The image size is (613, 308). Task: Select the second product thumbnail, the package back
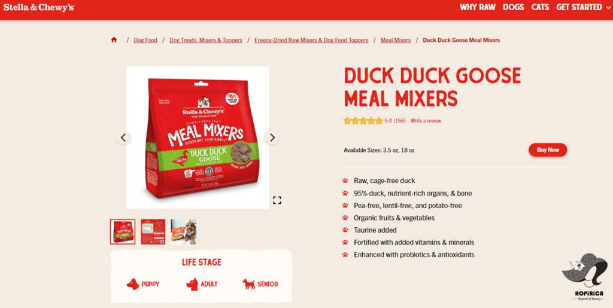[x=153, y=232]
